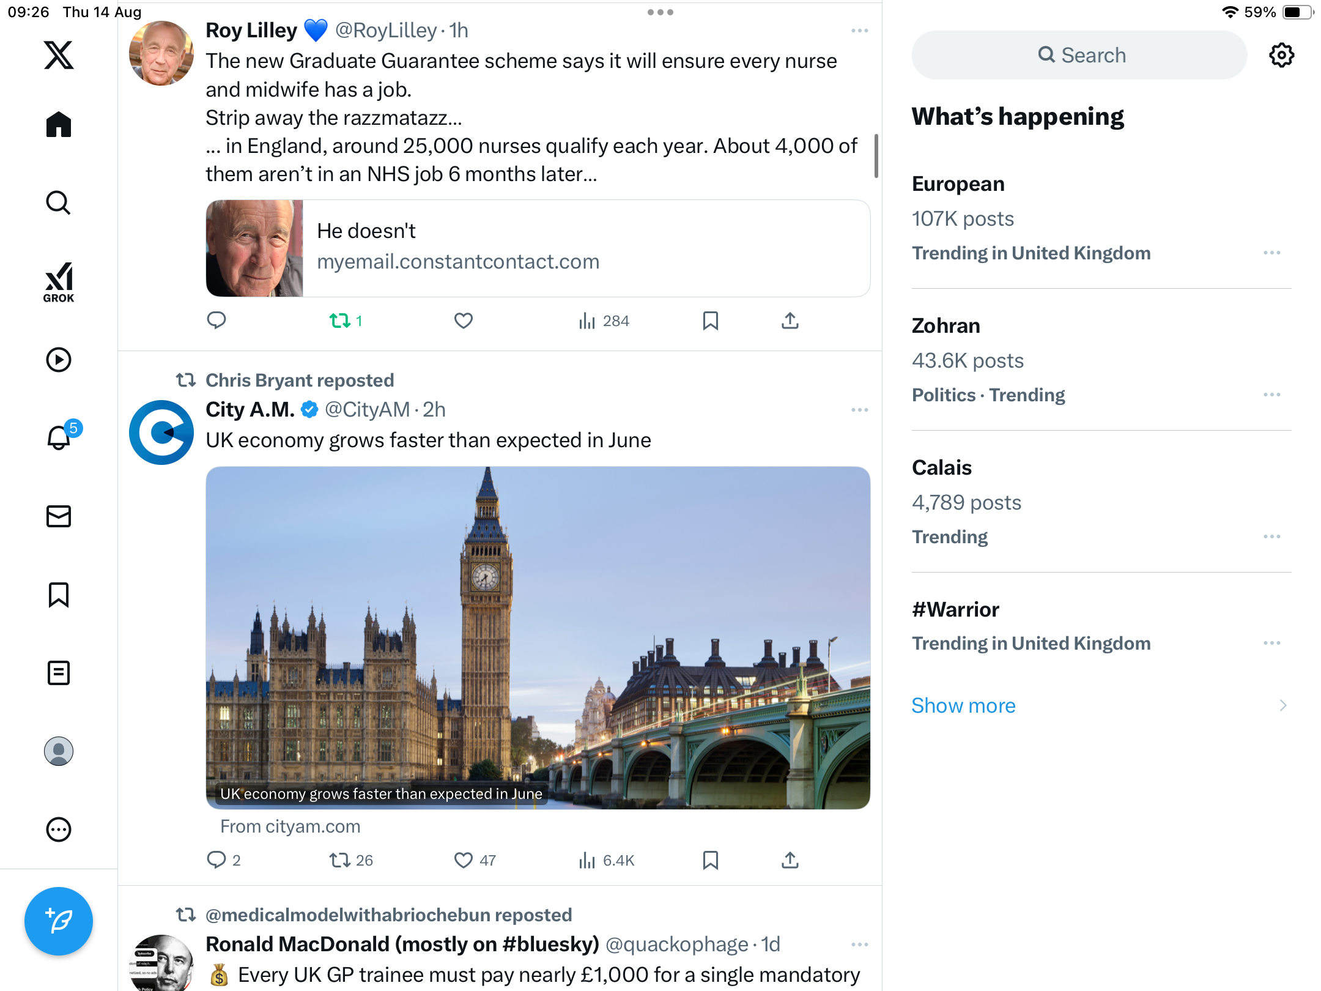Click the timeline scrollbar handle
The height and width of the screenshot is (991, 1321).
pyautogui.click(x=876, y=156)
